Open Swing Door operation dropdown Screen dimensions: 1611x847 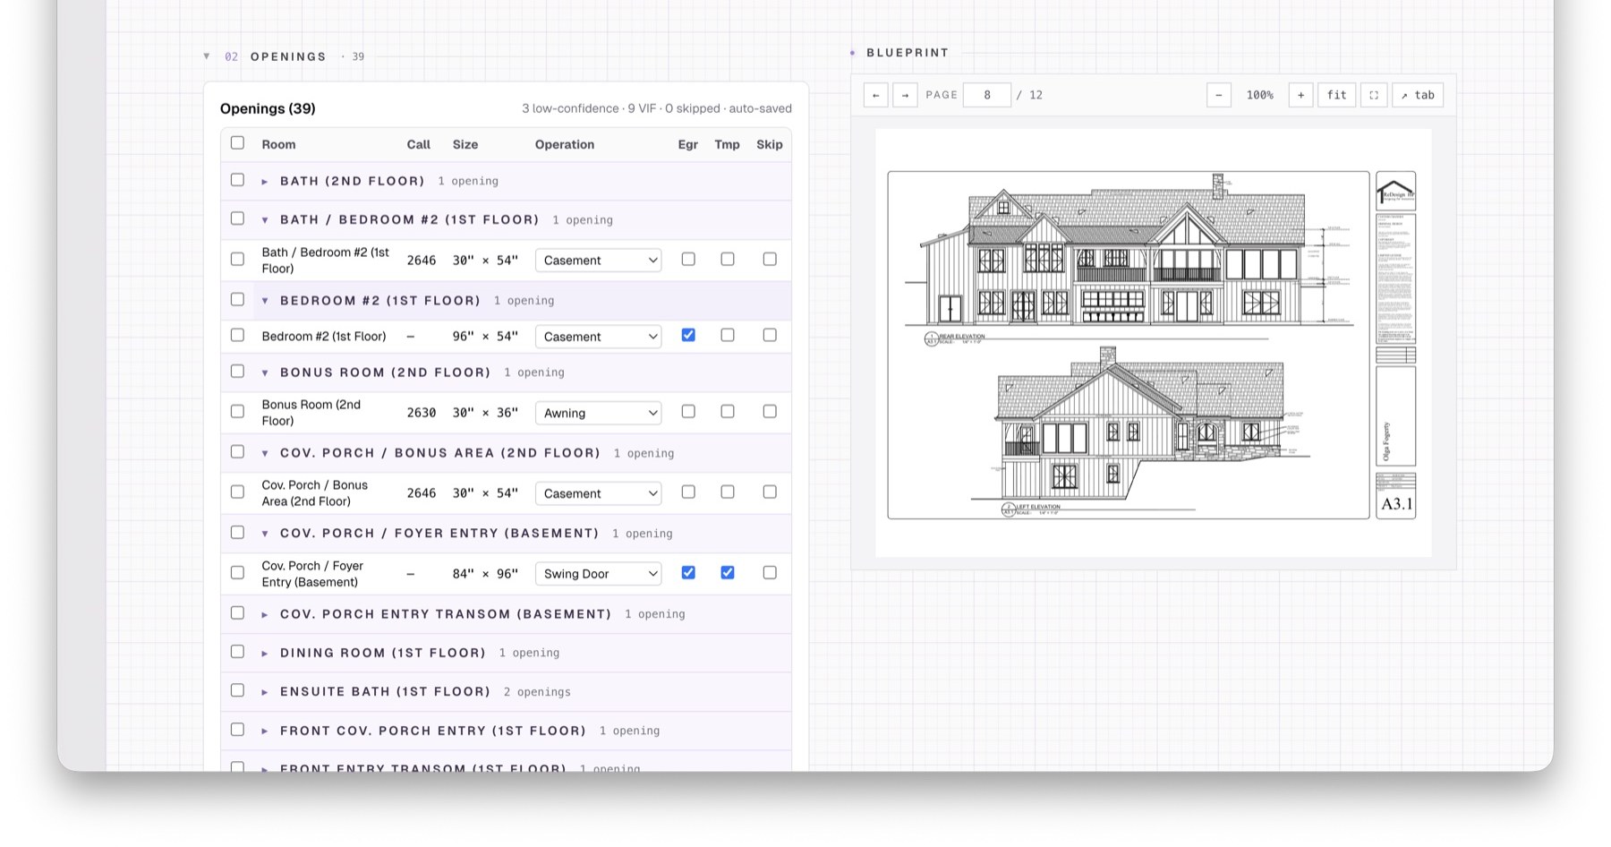pyautogui.click(x=598, y=574)
